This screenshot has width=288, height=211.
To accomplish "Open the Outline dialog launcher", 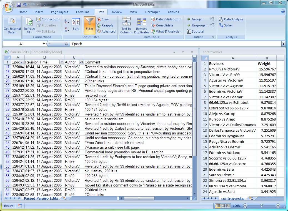I will coord(213,37).
